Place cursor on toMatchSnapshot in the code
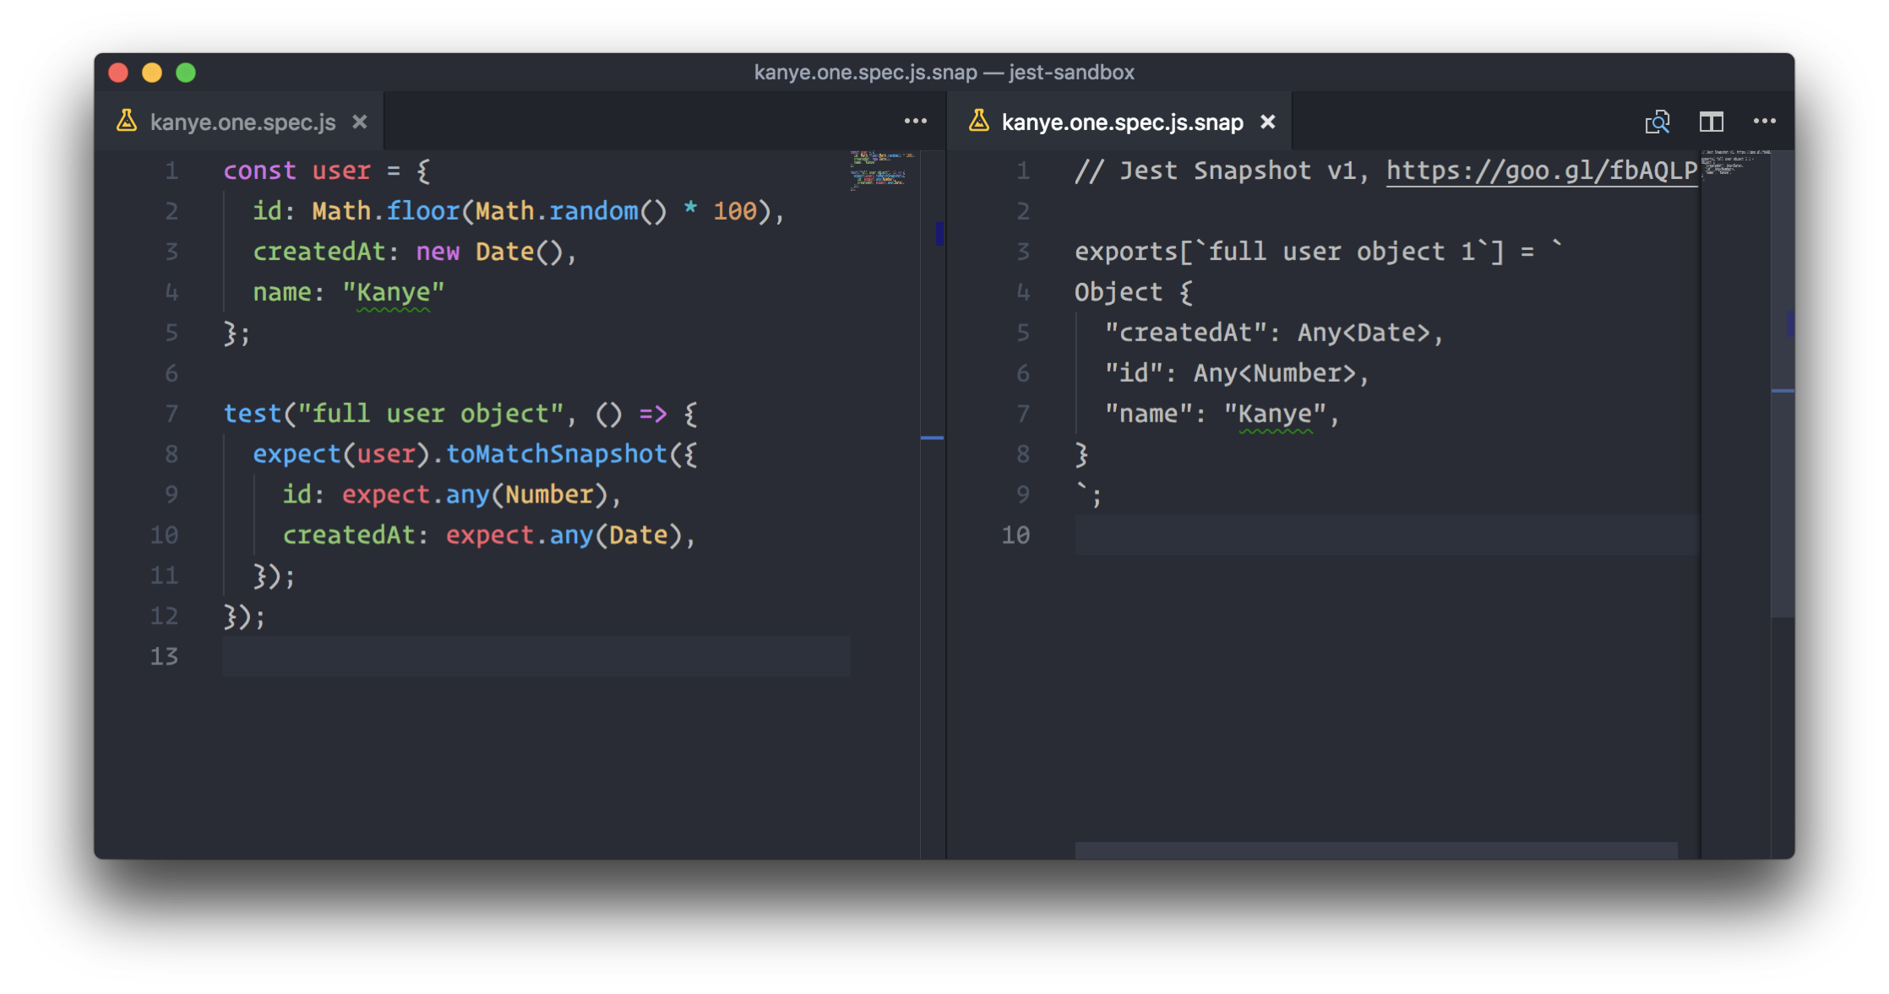The height and width of the screenshot is (994, 1889). coord(556,454)
